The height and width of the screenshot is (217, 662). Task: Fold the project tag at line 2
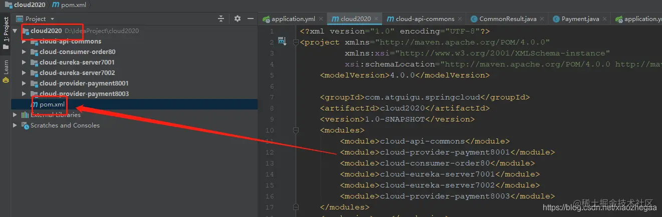296,42
